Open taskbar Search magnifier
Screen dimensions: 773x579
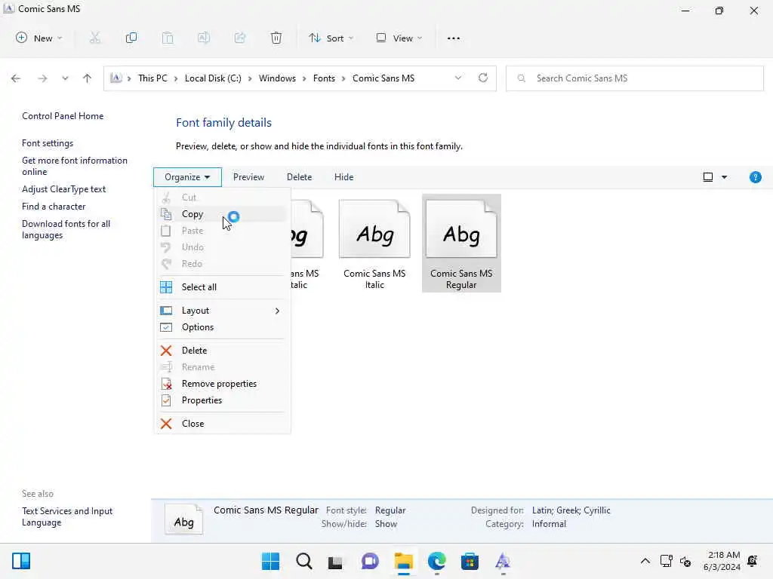point(304,561)
